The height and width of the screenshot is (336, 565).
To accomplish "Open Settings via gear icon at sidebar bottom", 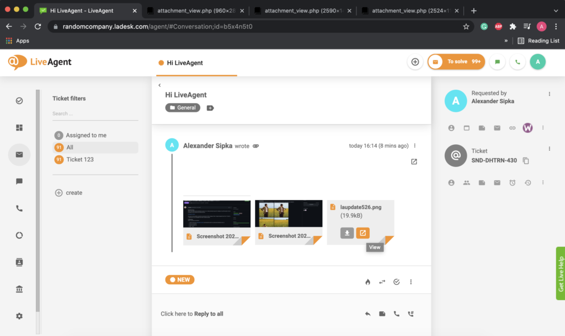I will 19,316.
